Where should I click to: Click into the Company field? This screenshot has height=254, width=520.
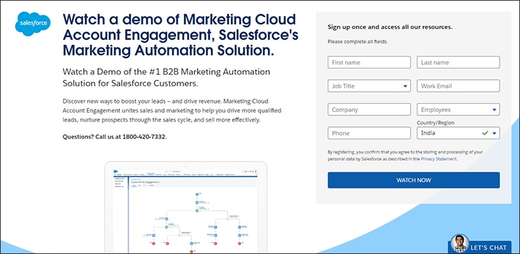click(369, 110)
